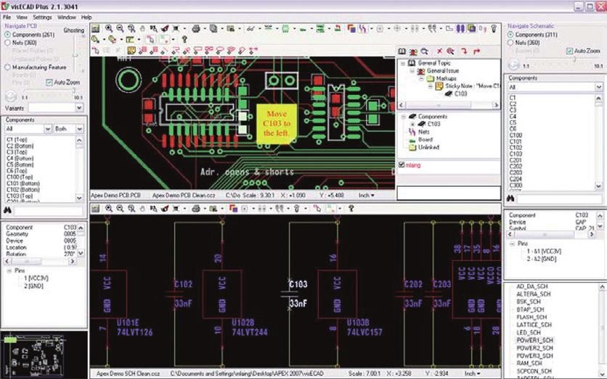The image size is (607, 379).
Task: Open the Both layer filter dropdown
Action: 80,129
